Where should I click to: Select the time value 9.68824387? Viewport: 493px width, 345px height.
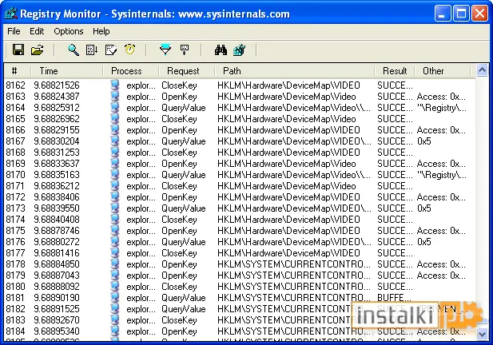coord(57,97)
